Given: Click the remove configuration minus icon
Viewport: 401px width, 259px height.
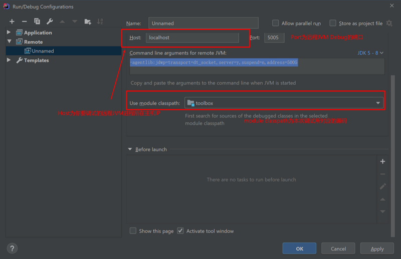Looking at the screenshot, I should point(24,21).
